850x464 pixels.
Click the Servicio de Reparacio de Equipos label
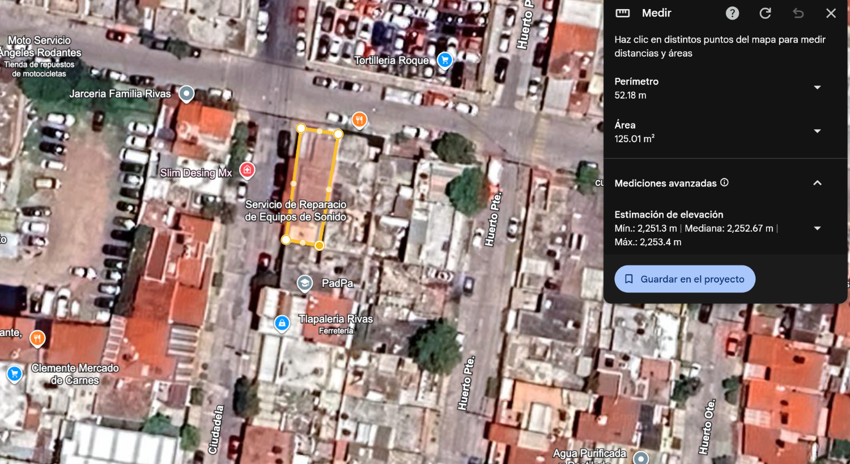[x=296, y=211]
